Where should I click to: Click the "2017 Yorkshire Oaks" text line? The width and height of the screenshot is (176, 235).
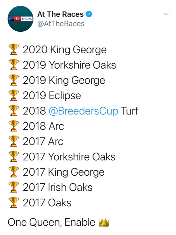69,157
